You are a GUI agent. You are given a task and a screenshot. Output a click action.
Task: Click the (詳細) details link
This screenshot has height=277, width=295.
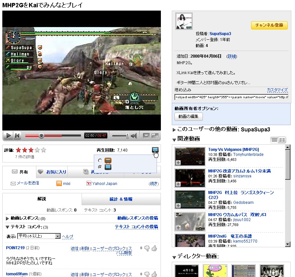[232, 56]
